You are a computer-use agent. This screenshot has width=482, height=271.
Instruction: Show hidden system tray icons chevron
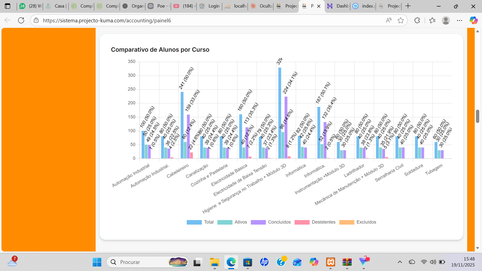400,262
